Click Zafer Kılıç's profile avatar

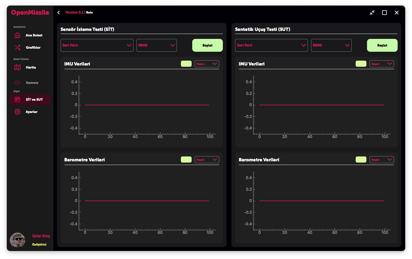(x=17, y=240)
